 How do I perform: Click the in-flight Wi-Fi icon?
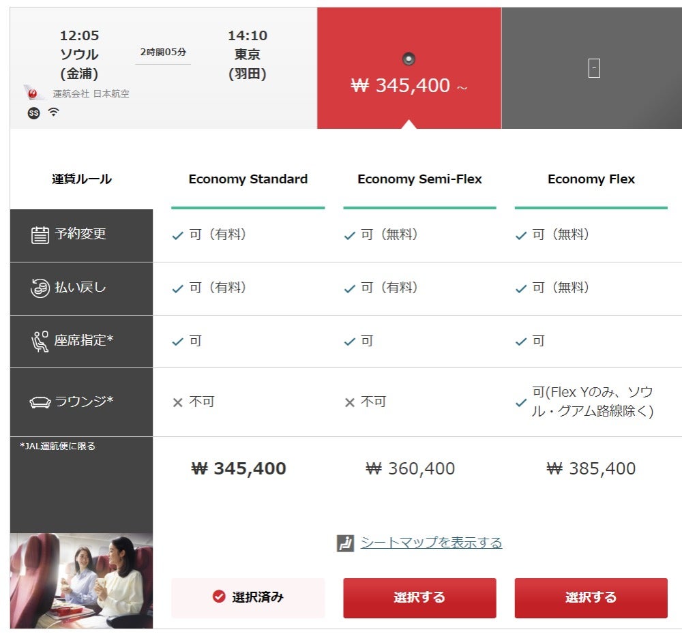[53, 112]
